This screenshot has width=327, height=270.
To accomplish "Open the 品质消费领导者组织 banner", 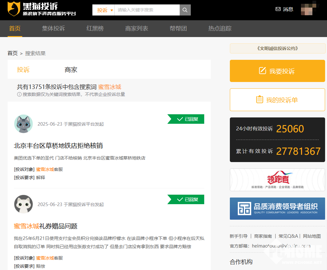I will pos(277,208).
